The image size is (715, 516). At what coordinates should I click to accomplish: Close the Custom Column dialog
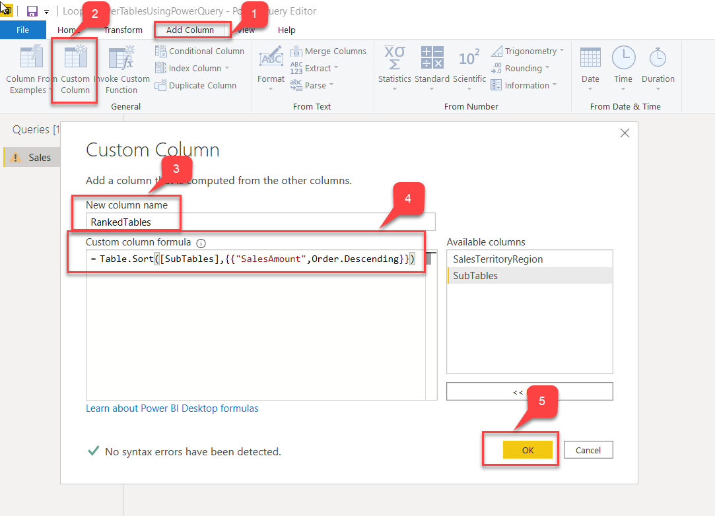click(625, 133)
